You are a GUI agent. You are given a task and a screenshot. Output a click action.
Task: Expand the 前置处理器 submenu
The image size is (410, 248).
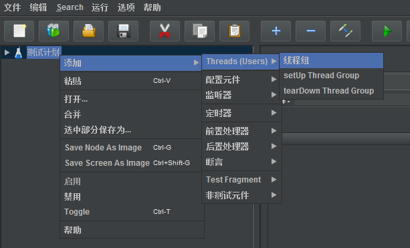pyautogui.click(x=241, y=131)
